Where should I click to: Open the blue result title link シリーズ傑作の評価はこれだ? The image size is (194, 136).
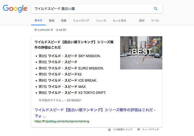(95, 113)
